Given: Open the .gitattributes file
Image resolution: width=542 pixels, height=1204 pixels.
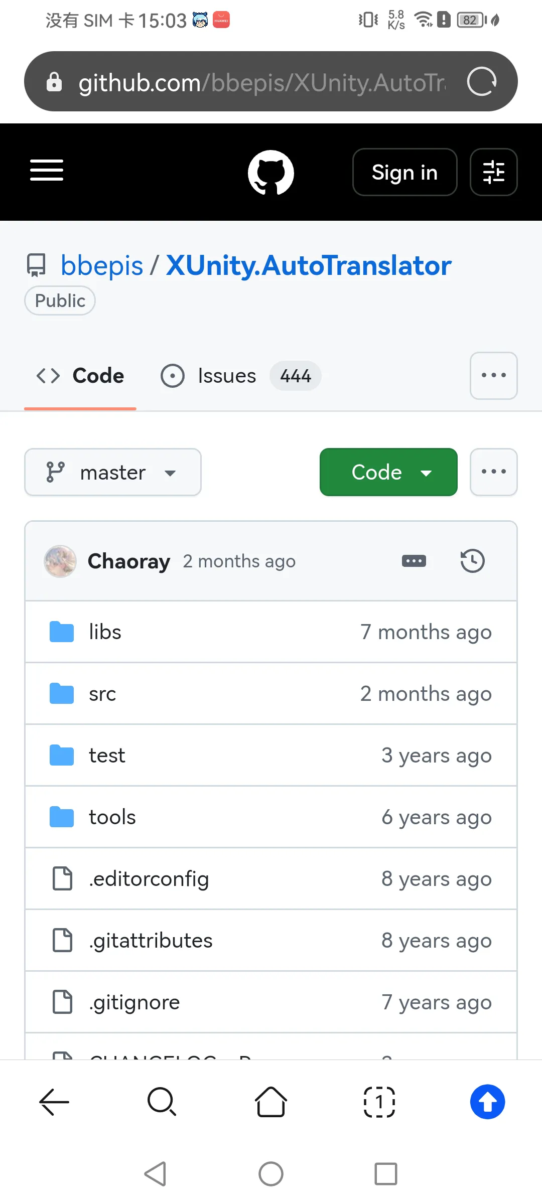Looking at the screenshot, I should pos(151,941).
